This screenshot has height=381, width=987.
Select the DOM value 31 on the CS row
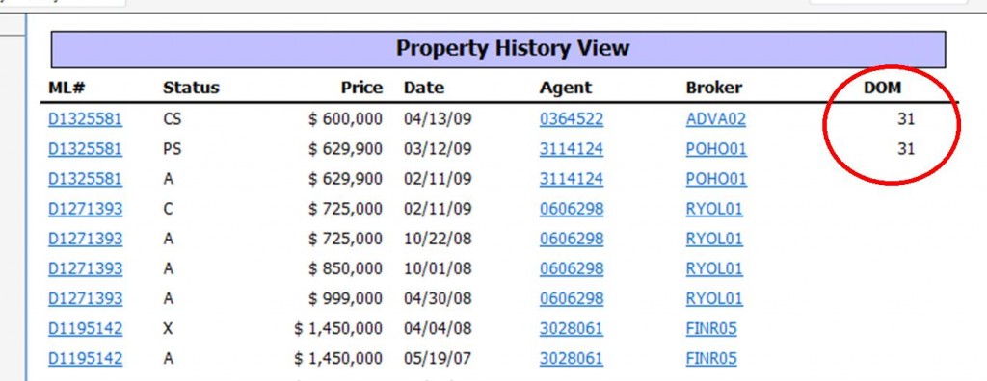906,119
